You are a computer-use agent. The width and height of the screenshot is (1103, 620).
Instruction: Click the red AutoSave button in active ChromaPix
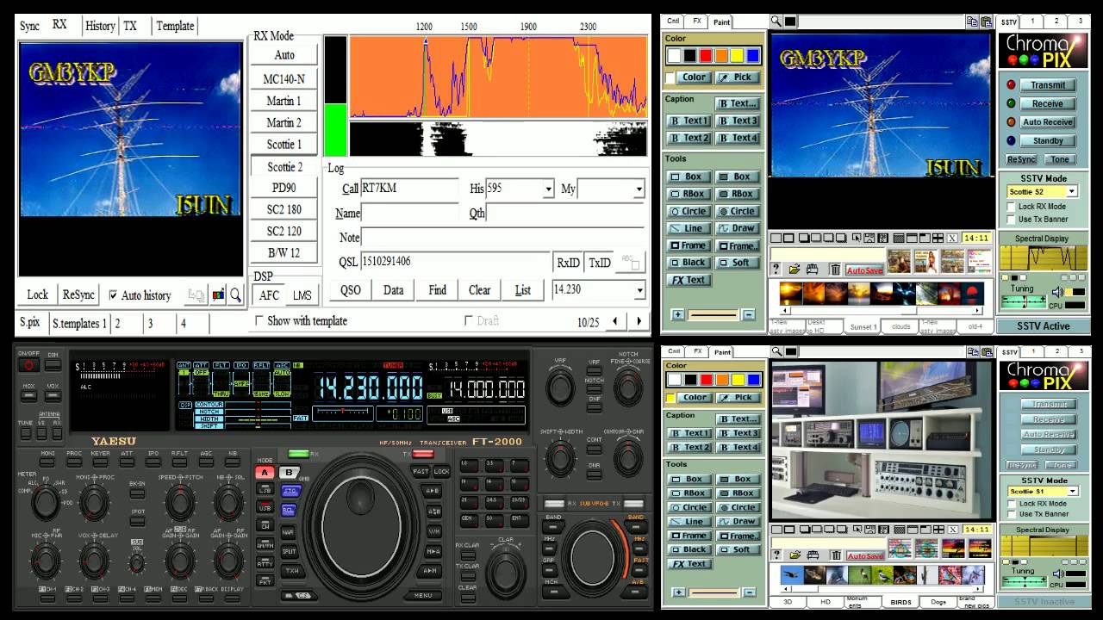864,270
